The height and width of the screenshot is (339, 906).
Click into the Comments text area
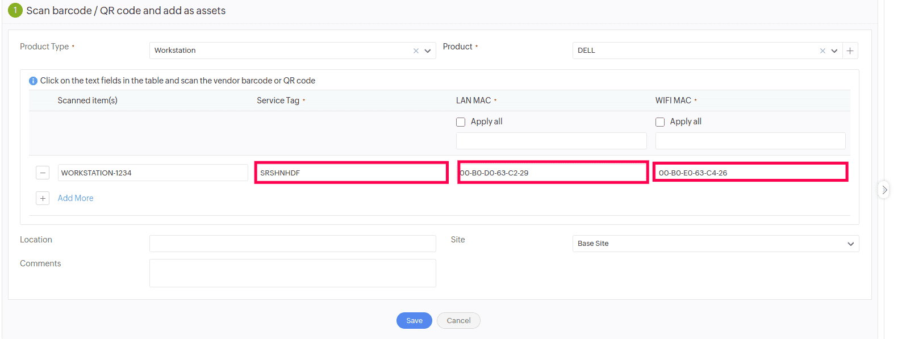tap(293, 273)
